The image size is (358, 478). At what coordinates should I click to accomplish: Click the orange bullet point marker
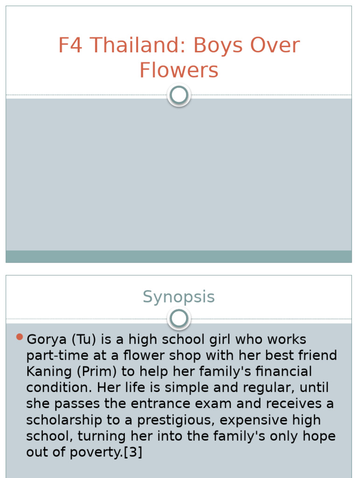click(x=19, y=337)
